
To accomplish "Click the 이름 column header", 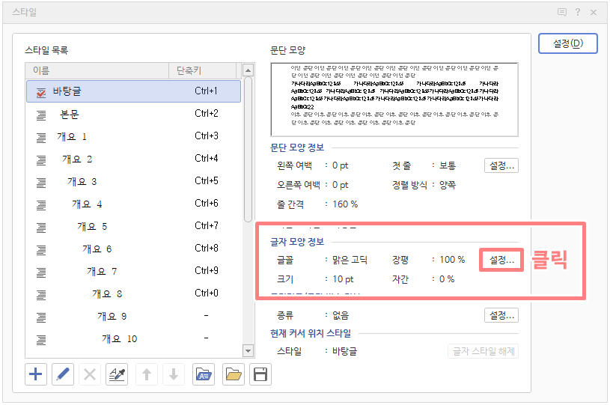I will pyautogui.click(x=97, y=71).
